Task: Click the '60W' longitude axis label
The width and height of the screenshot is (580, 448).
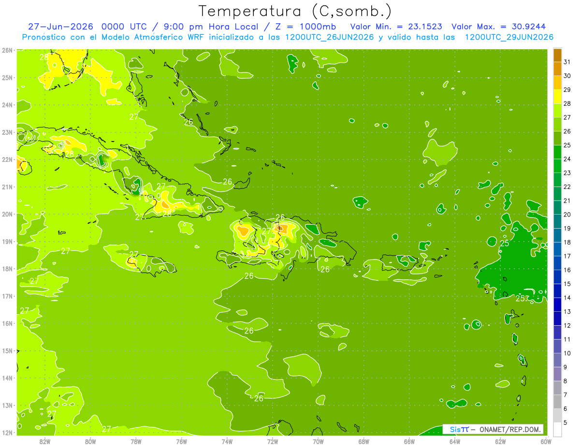Action: pos(546,441)
